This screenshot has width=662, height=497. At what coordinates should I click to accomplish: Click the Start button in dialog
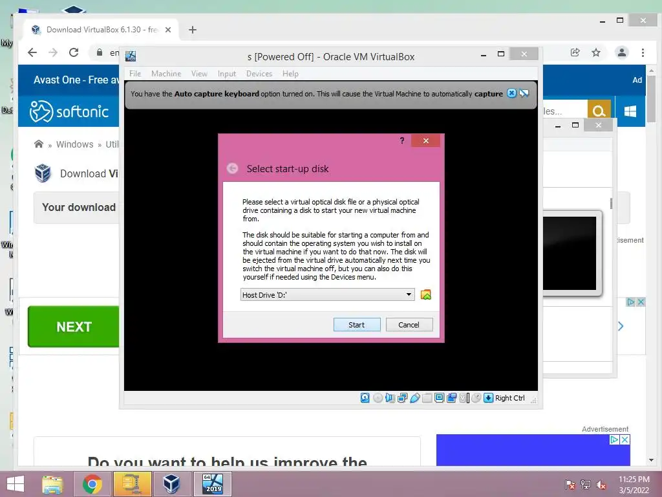coord(357,325)
